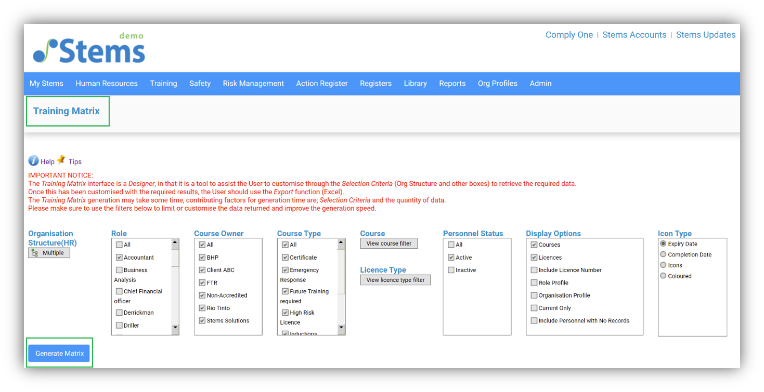Image resolution: width=764 pixels, height=392 pixels.
Task: Open the Stems Accounts link
Action: [634, 35]
